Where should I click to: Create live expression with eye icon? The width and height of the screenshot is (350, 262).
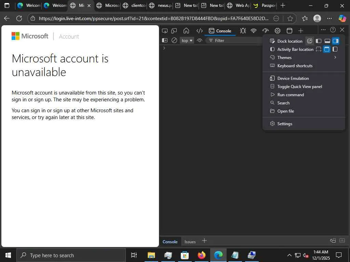200,40
